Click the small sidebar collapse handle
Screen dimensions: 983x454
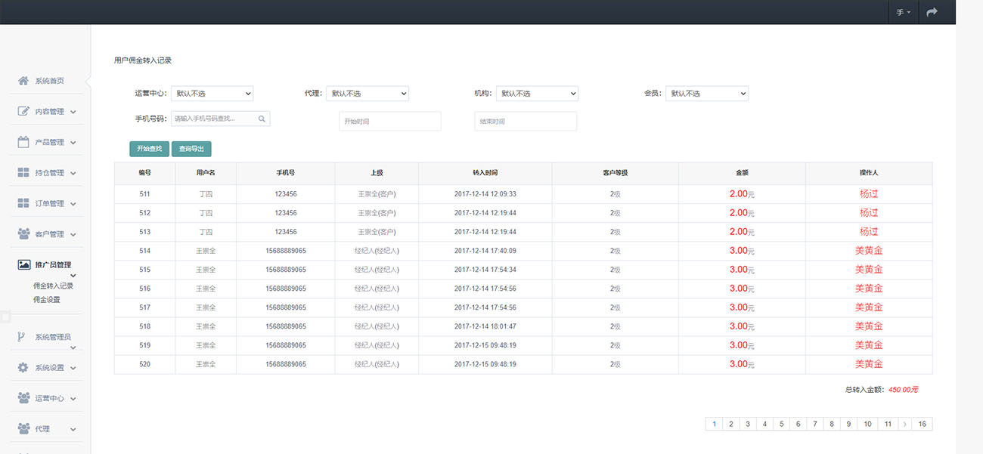point(5,316)
